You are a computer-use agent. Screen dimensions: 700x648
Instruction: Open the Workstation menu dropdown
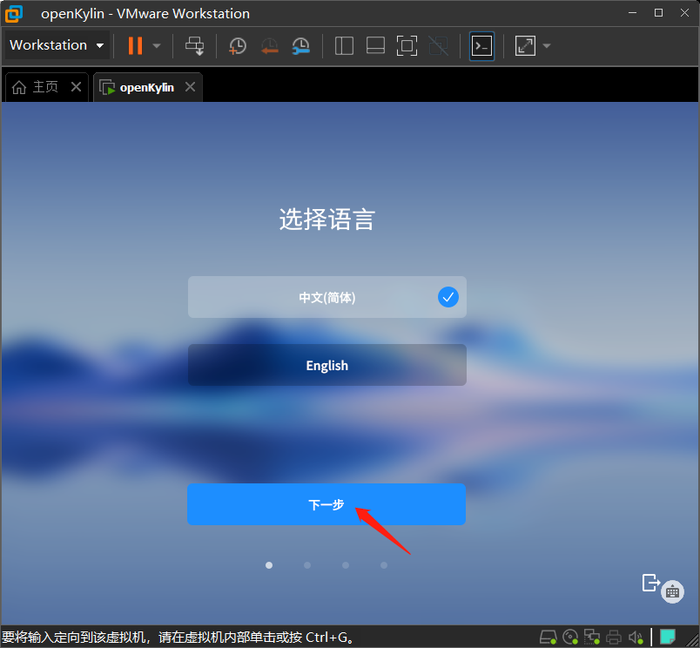click(x=57, y=45)
